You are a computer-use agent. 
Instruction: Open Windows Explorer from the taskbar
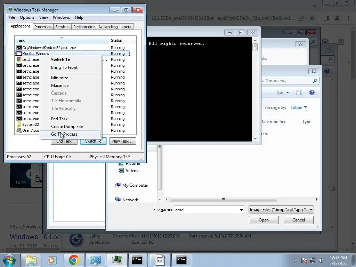(31, 260)
